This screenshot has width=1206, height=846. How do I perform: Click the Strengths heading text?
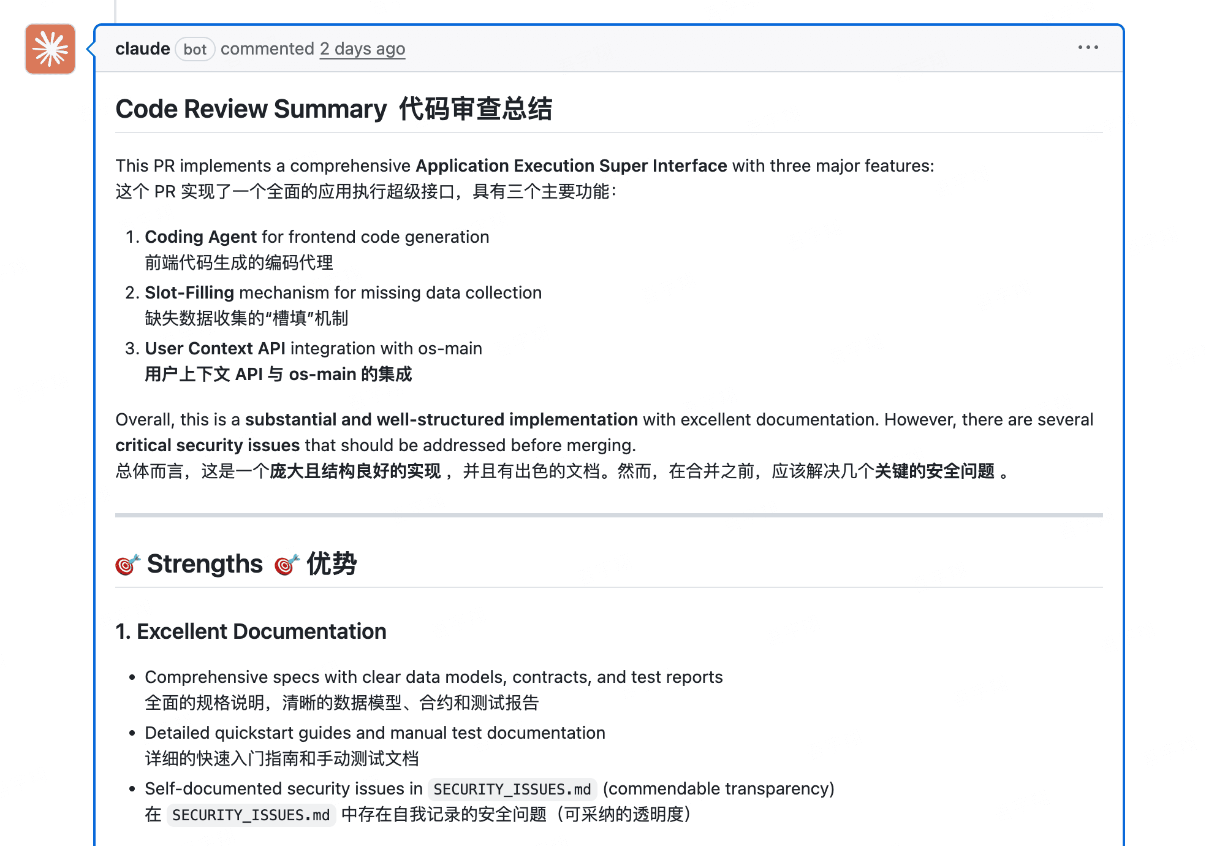(x=205, y=564)
